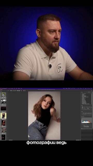This screenshot has width=93, height=166.
Task: Select the very dark third filmstrip thumbnail
Action: [3, 109]
